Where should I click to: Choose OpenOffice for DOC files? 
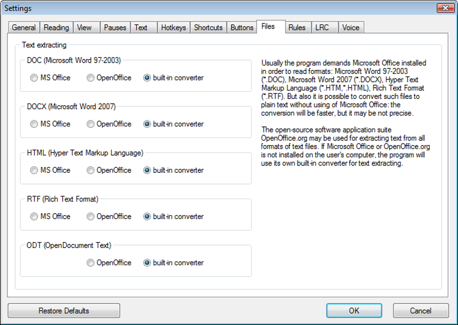coord(91,78)
